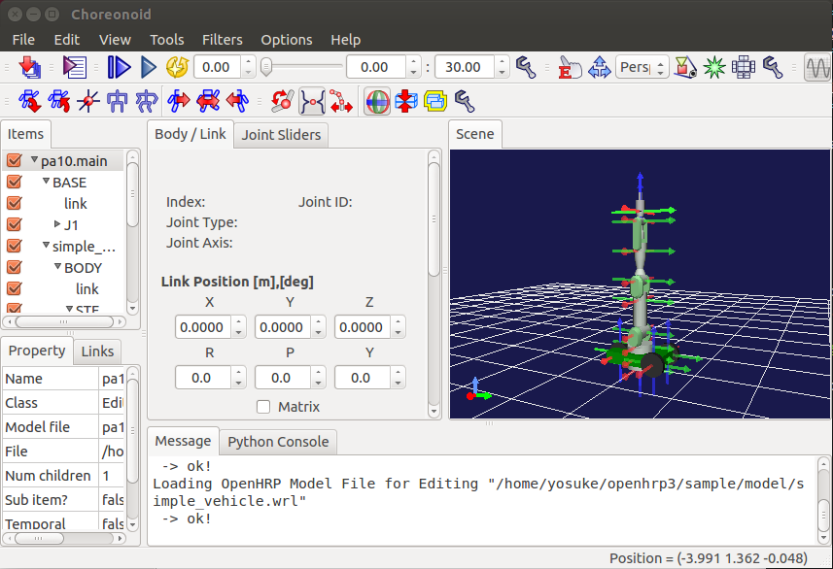Uncheck the pa10.main item checkbox
Viewport: 833px width, 569px height.
coord(15,160)
